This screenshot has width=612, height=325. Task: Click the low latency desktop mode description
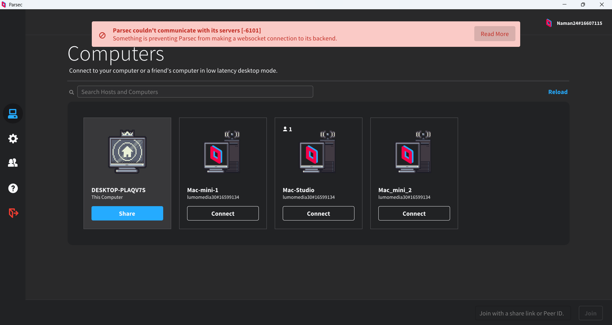pyautogui.click(x=173, y=71)
